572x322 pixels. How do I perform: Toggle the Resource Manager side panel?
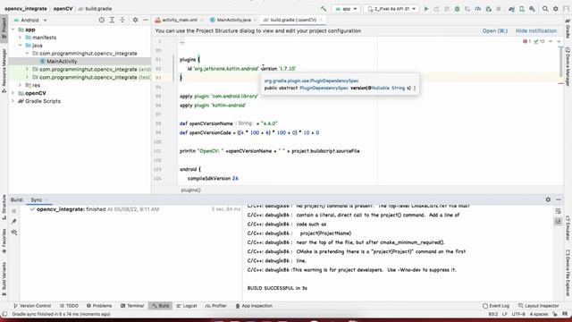click(4, 71)
